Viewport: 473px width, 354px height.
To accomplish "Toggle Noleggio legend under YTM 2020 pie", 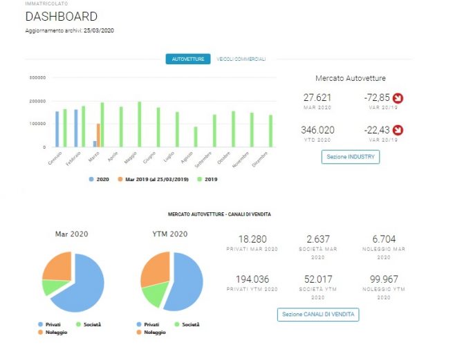I will coord(151,333).
